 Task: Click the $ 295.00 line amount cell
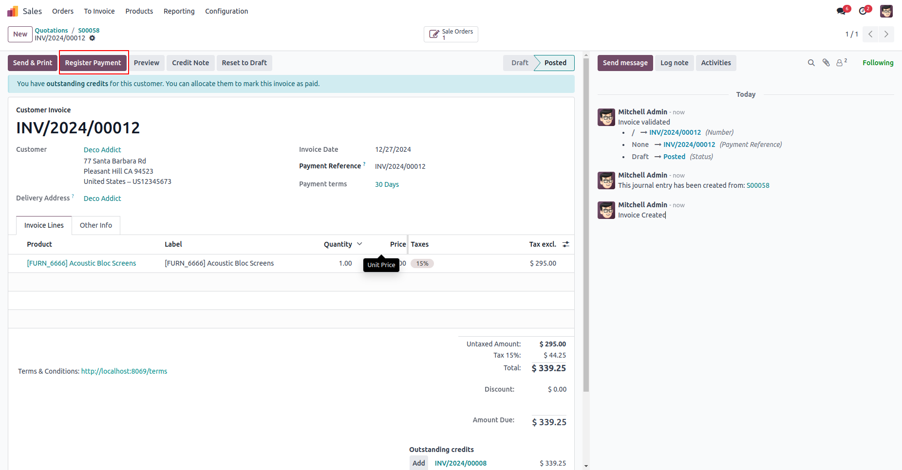point(543,263)
